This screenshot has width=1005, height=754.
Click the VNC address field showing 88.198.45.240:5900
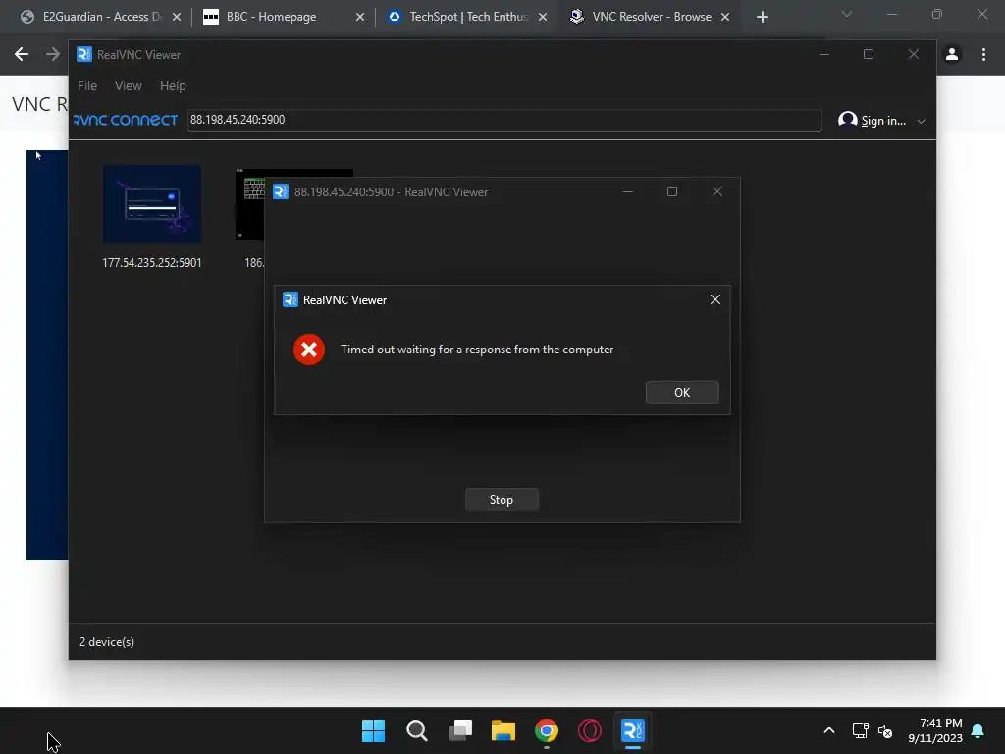(x=504, y=120)
